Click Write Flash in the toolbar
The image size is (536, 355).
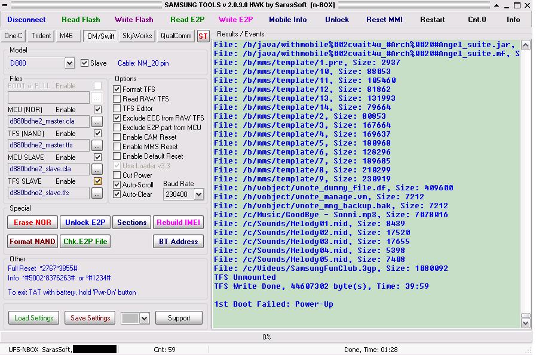134,20
